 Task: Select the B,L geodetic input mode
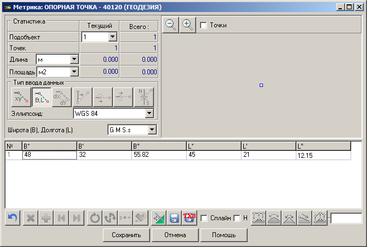coord(41,97)
